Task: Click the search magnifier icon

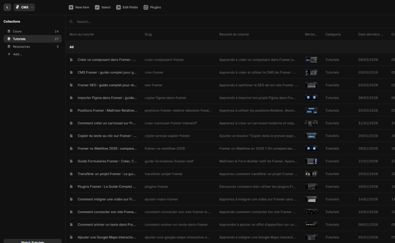Action: pos(71,21)
